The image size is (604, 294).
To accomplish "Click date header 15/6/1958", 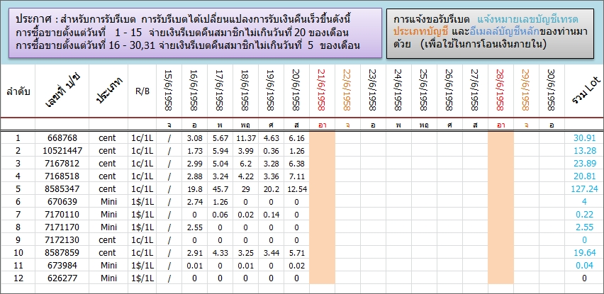I will point(169,91).
